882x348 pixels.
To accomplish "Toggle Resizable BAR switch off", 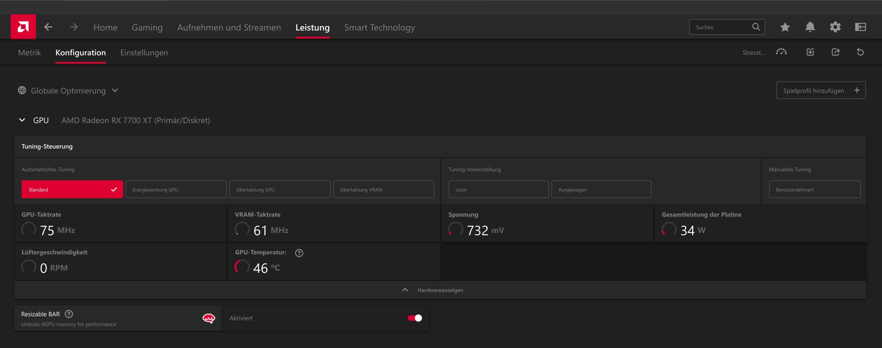I will [414, 318].
